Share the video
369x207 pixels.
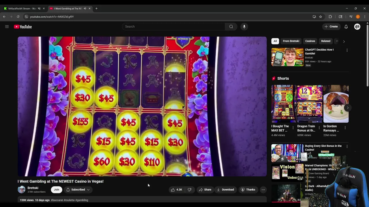pos(205,190)
